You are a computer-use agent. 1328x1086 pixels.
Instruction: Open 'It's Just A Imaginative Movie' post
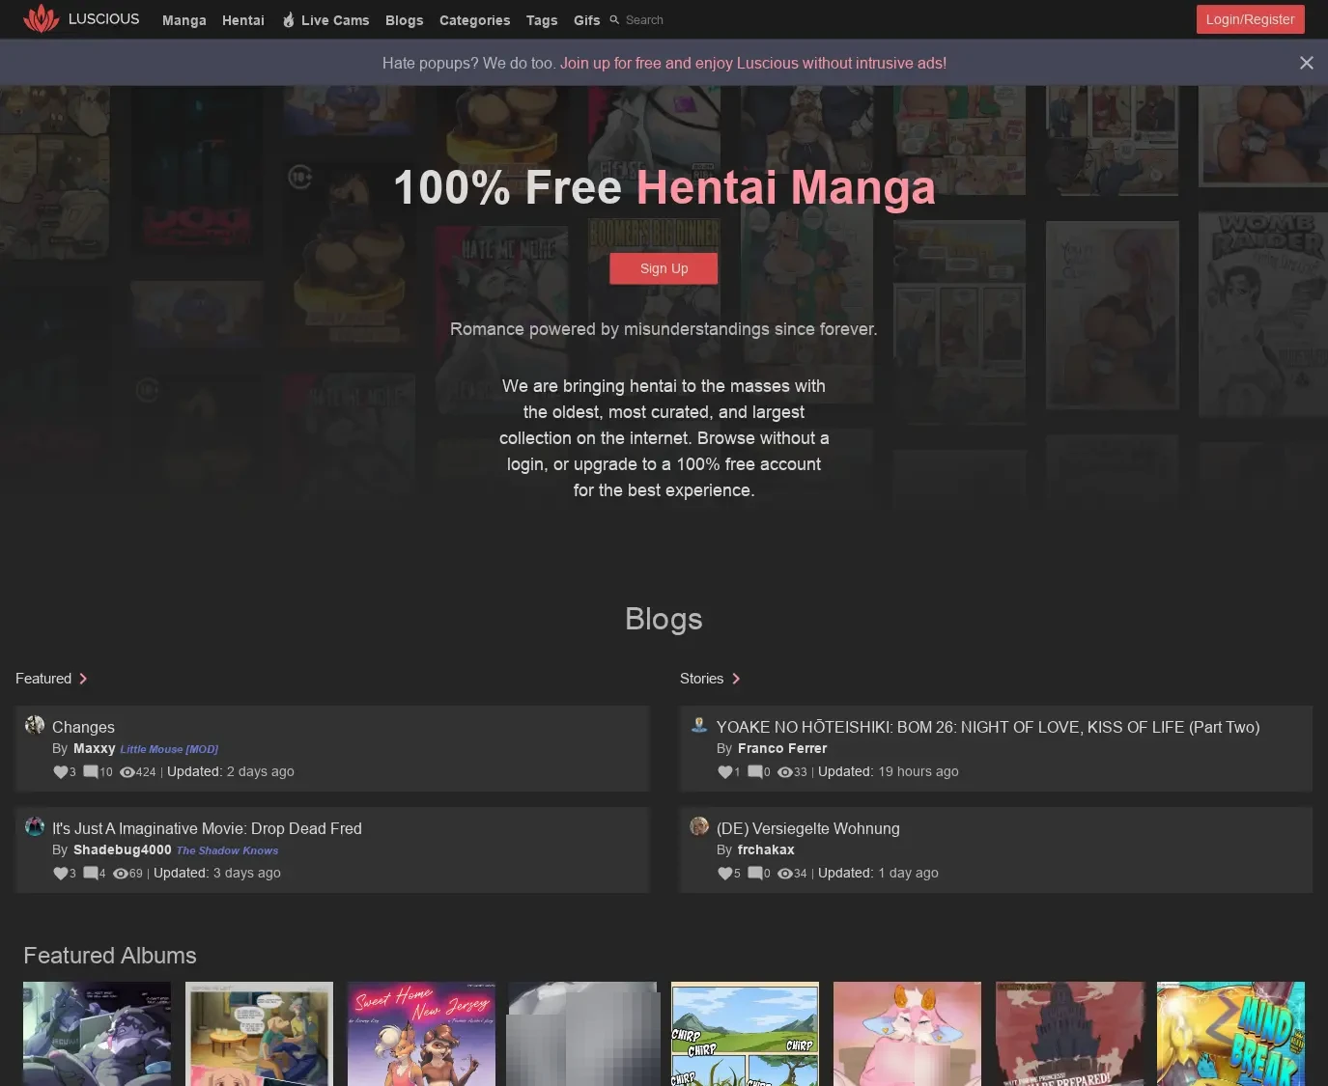207,828
